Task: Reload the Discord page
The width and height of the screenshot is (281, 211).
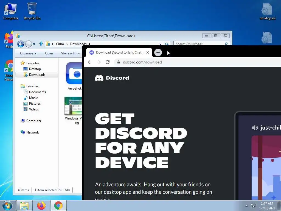Action: (x=108, y=62)
